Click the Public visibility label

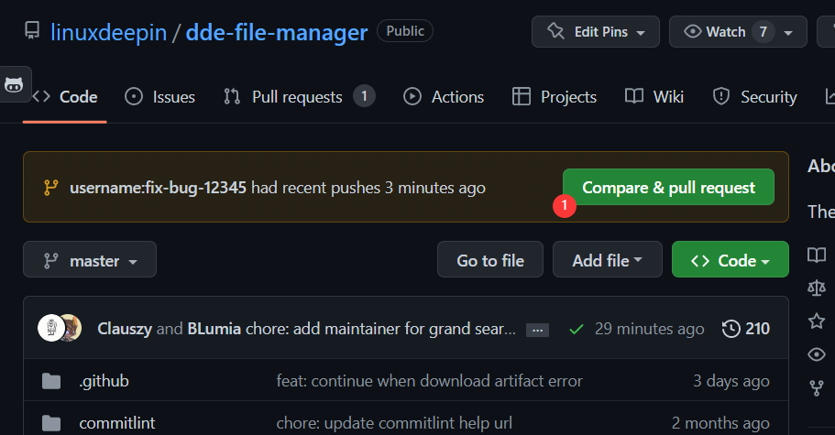[x=405, y=31]
